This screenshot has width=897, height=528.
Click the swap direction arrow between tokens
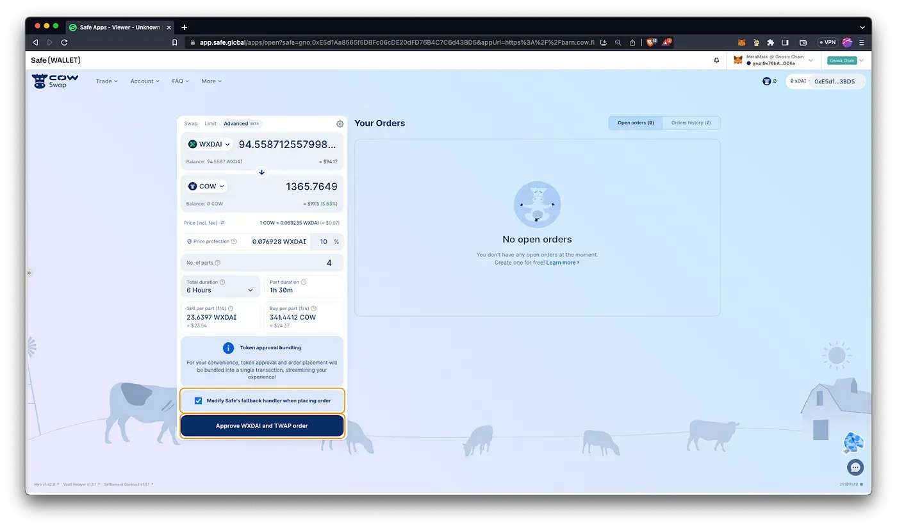[261, 172]
